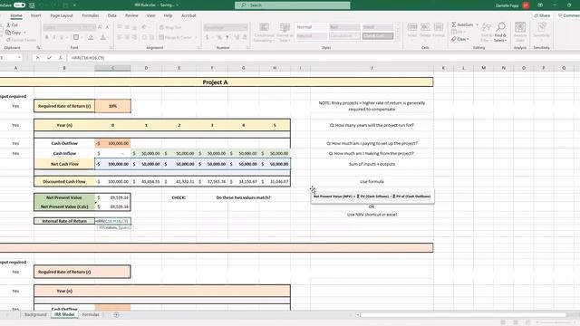Click Decrease Font Size icon

[x=107, y=27]
